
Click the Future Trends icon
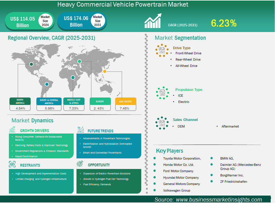tap(80, 130)
